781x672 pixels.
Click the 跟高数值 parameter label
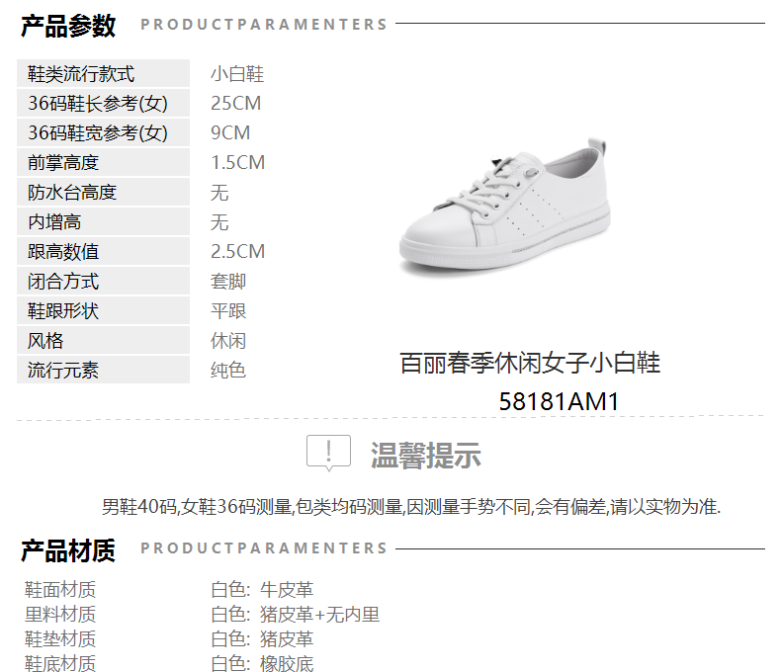click(x=63, y=251)
